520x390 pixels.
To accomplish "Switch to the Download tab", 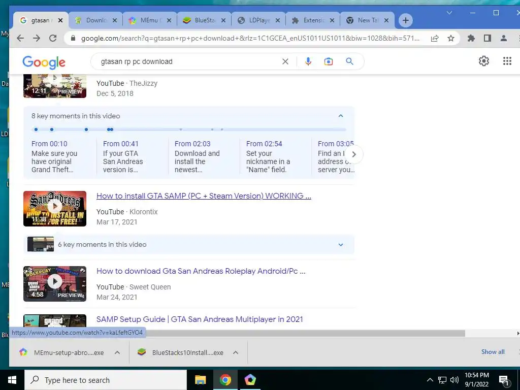I will (95, 20).
